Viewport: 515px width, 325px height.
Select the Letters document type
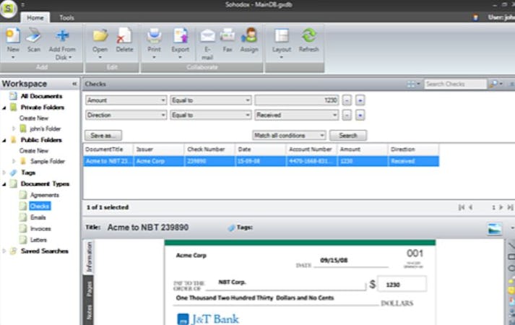click(39, 240)
